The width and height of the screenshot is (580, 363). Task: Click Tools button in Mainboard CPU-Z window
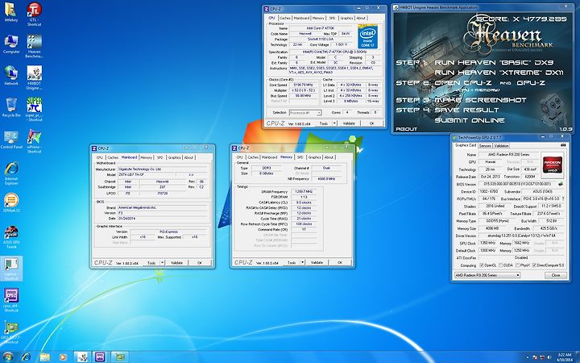pyautogui.click(x=151, y=263)
